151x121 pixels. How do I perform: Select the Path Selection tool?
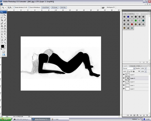pos(2,37)
